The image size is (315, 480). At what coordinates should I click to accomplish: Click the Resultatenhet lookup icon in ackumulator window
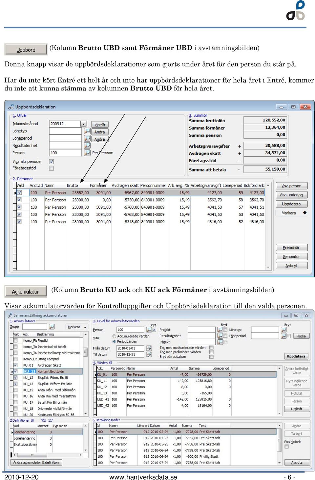click(220, 336)
